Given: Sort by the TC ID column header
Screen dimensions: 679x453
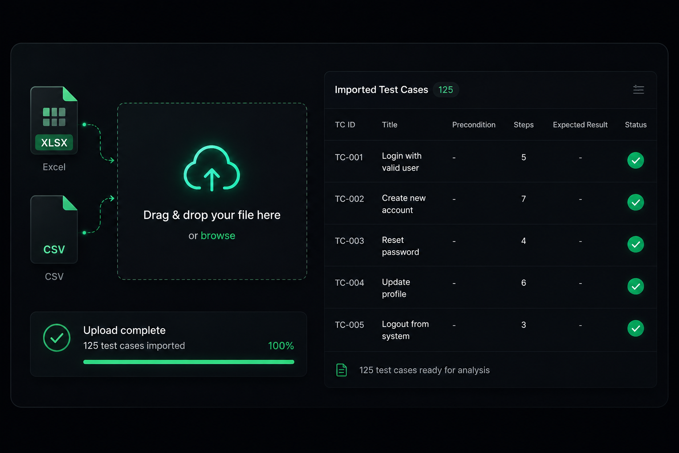Looking at the screenshot, I should coord(345,125).
